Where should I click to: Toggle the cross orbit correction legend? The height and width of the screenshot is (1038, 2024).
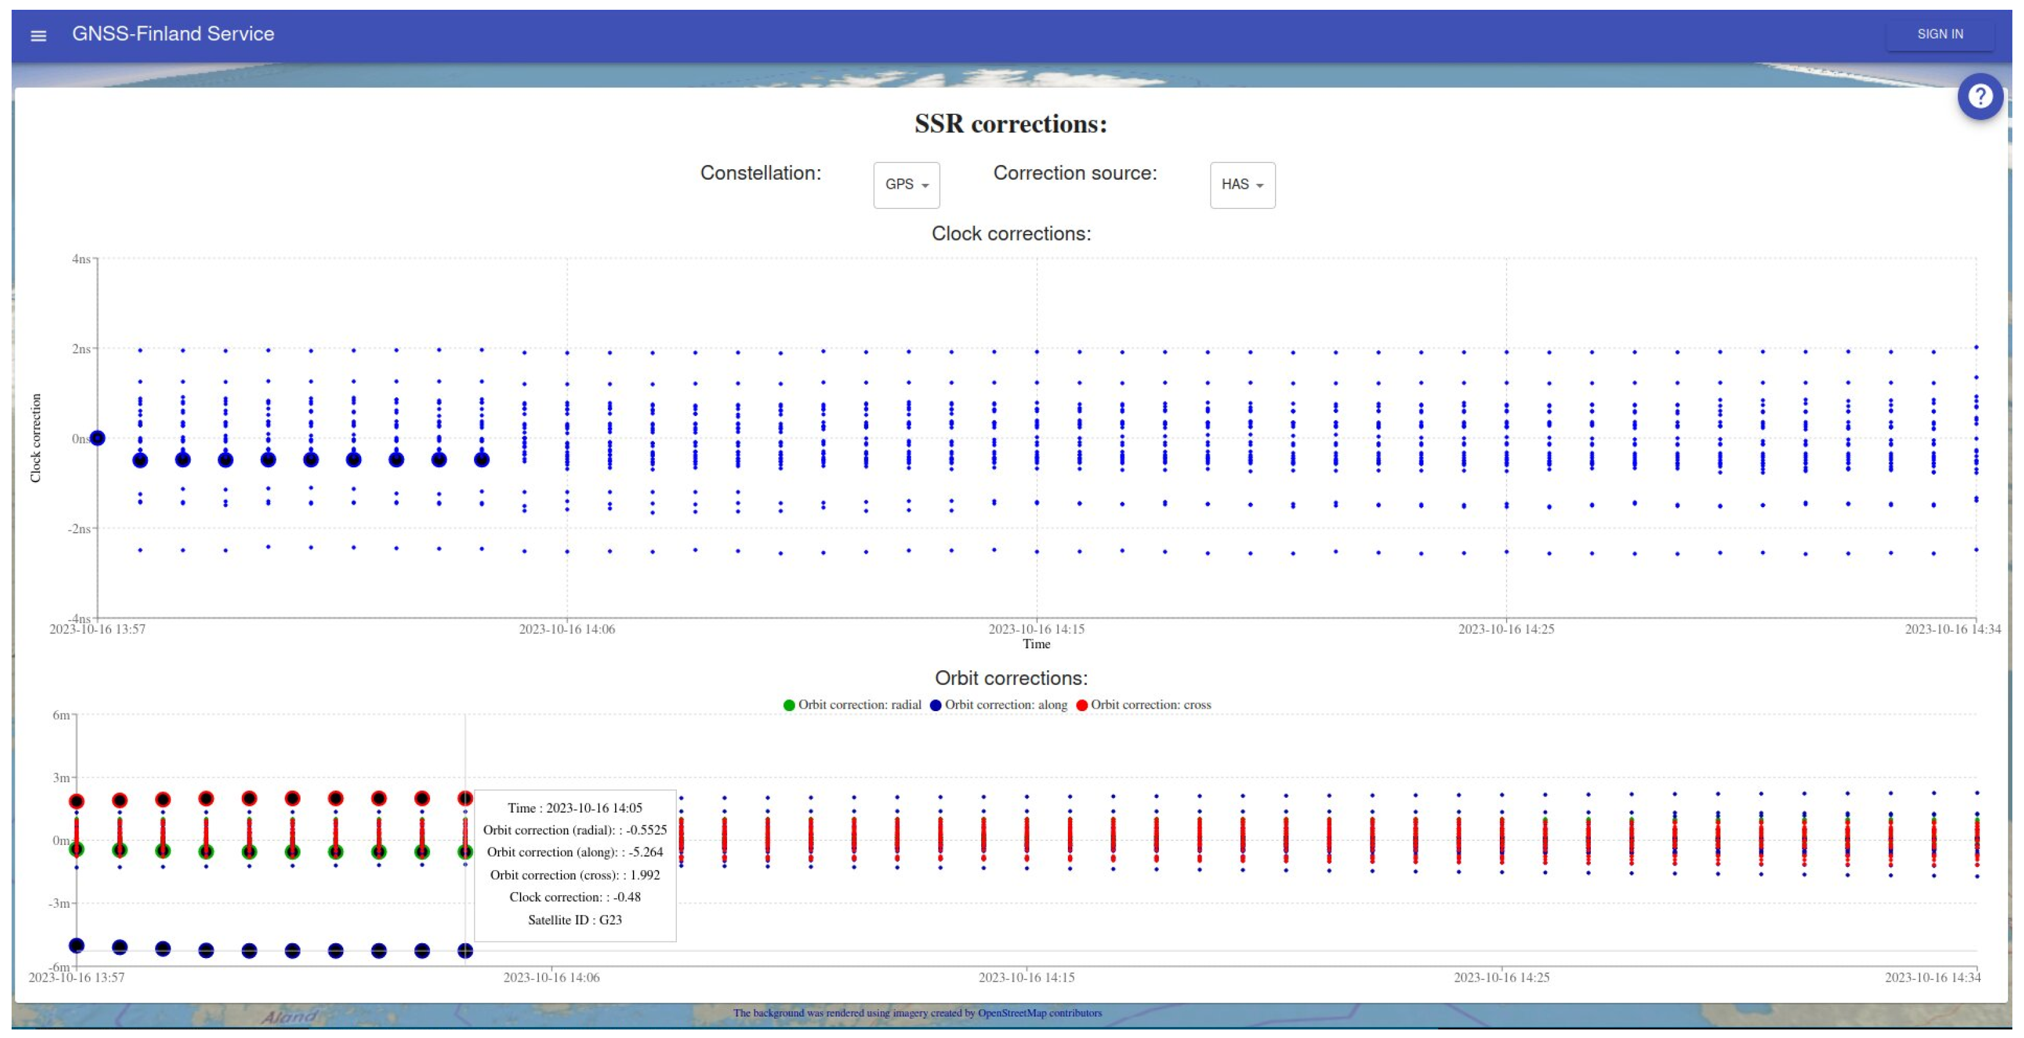click(x=1150, y=705)
